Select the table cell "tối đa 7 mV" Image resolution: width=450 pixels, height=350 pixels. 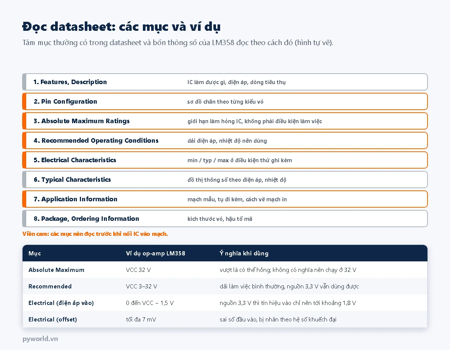click(x=141, y=319)
